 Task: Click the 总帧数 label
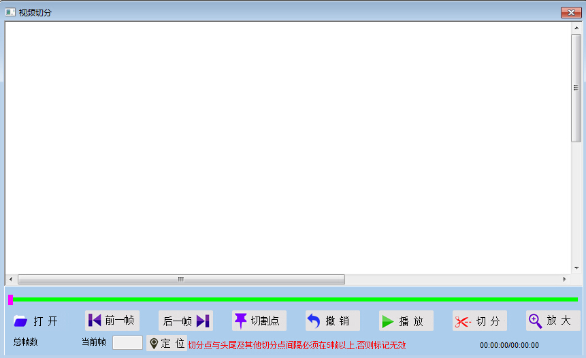click(25, 342)
